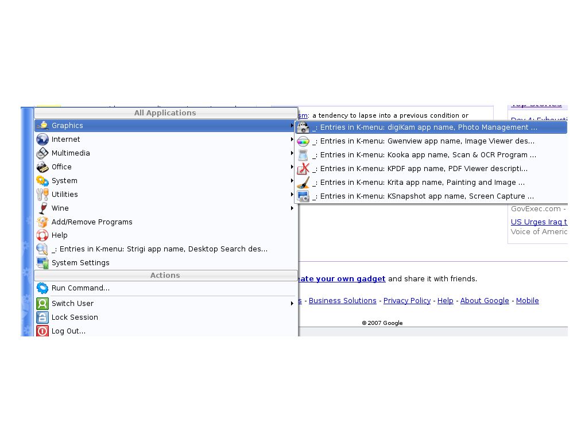Open the Office menu category
Viewport: 585px width, 434px height.
(61, 167)
